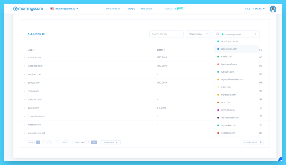286x165 pixels.
Task: Click the crunchbase.com link text
Action: click(x=36, y=116)
